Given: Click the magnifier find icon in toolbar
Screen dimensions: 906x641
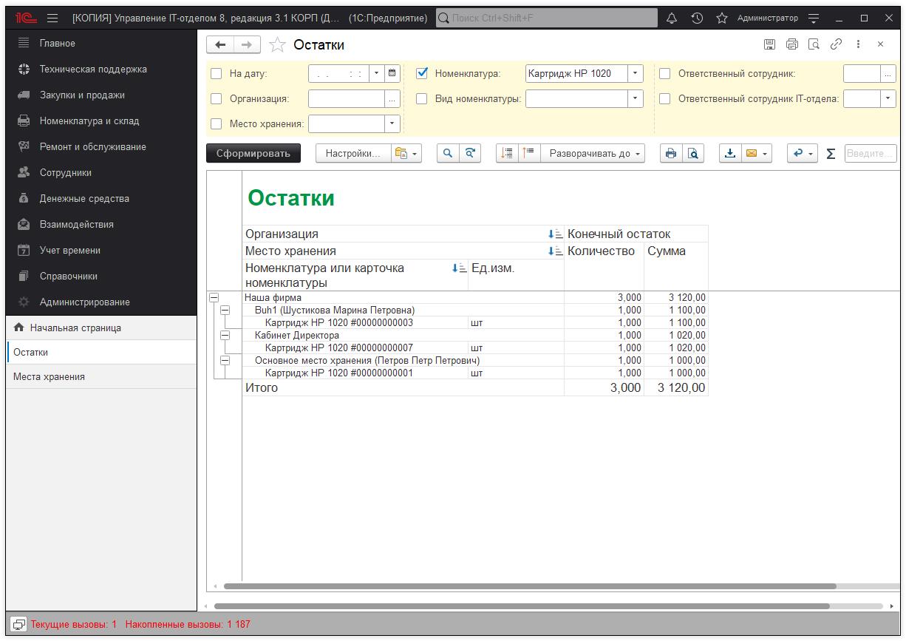Looking at the screenshot, I should (x=447, y=153).
